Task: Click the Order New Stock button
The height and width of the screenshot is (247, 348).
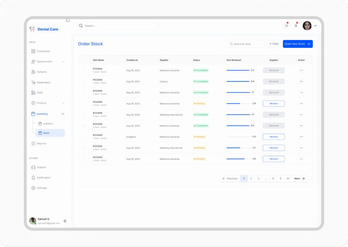Action: [297, 44]
